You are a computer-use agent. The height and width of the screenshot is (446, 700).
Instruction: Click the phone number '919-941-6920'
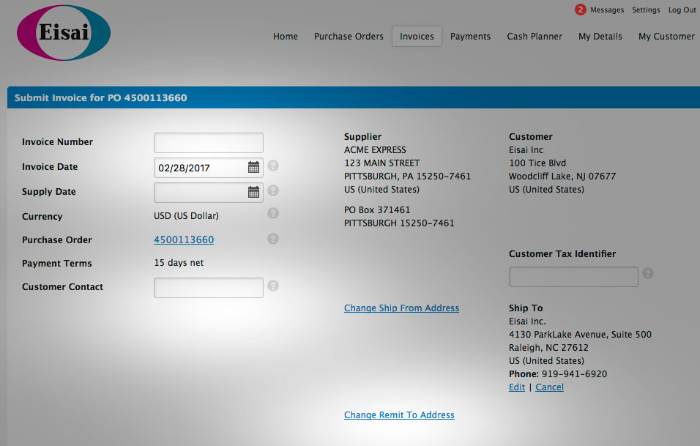(574, 373)
